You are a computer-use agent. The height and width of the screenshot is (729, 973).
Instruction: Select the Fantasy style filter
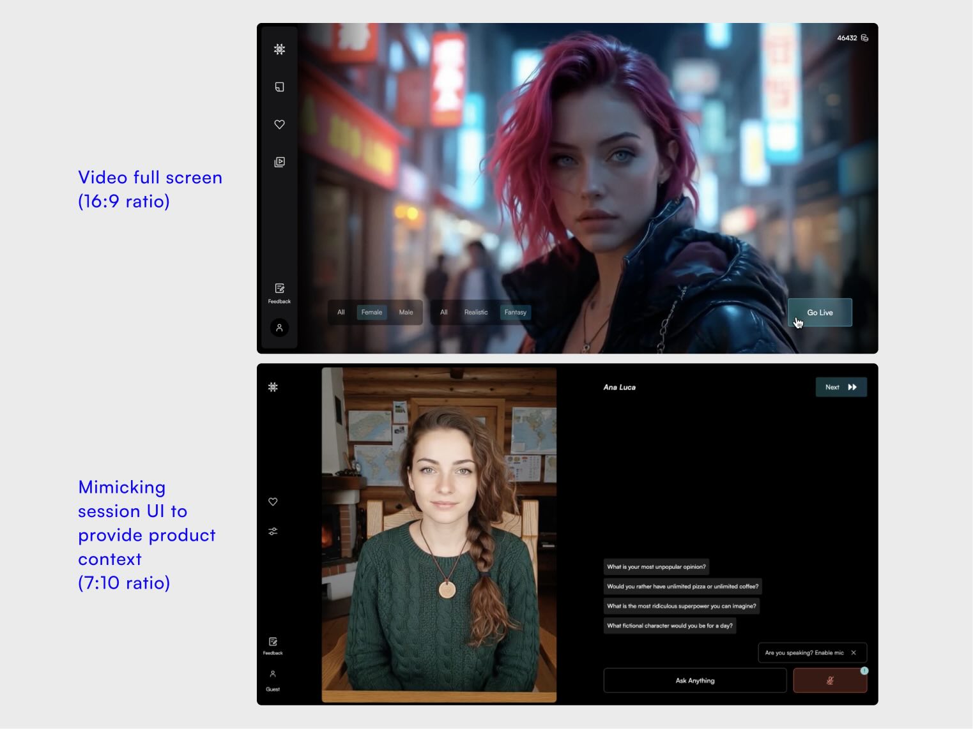[515, 312]
